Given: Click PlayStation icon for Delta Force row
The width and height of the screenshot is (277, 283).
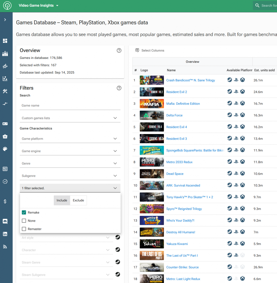Looking at the screenshot, I should [x=236, y=115].
